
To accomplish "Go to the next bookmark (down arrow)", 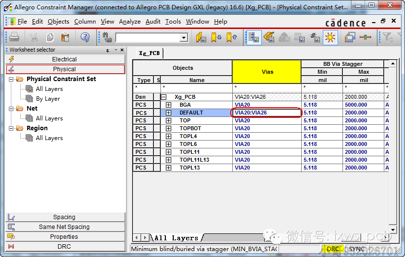I will (x=216, y=37).
